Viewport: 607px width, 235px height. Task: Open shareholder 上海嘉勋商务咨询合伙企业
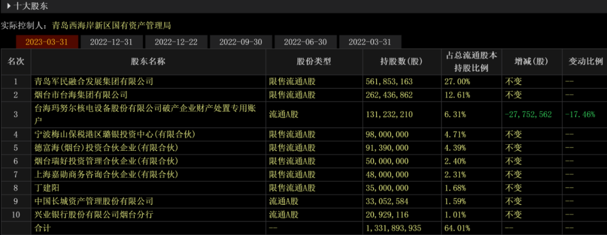click(106, 174)
